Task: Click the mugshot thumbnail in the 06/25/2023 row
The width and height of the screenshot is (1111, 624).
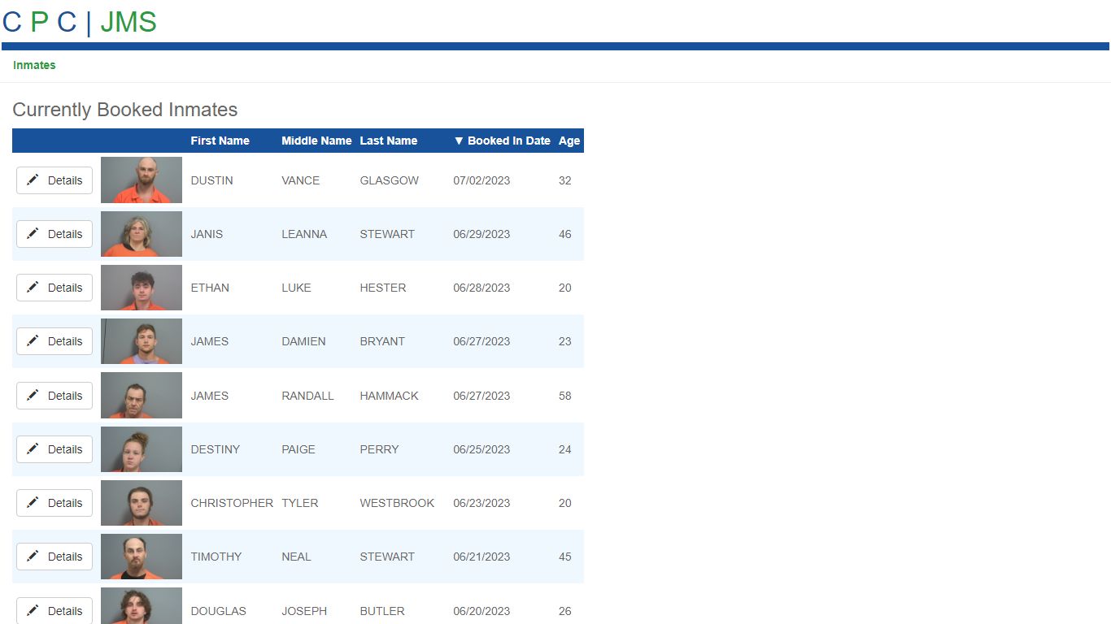Action: tap(142, 449)
